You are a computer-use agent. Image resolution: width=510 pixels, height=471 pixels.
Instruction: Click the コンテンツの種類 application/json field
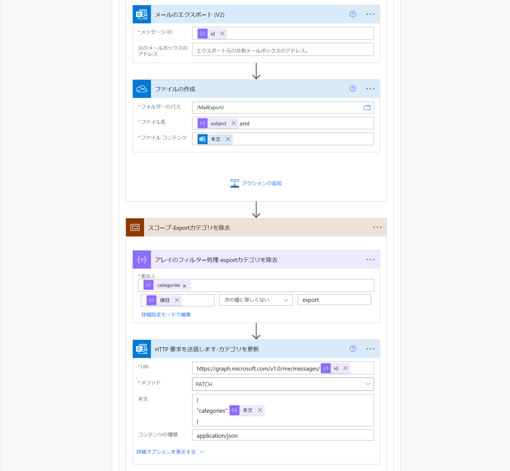[283, 435]
